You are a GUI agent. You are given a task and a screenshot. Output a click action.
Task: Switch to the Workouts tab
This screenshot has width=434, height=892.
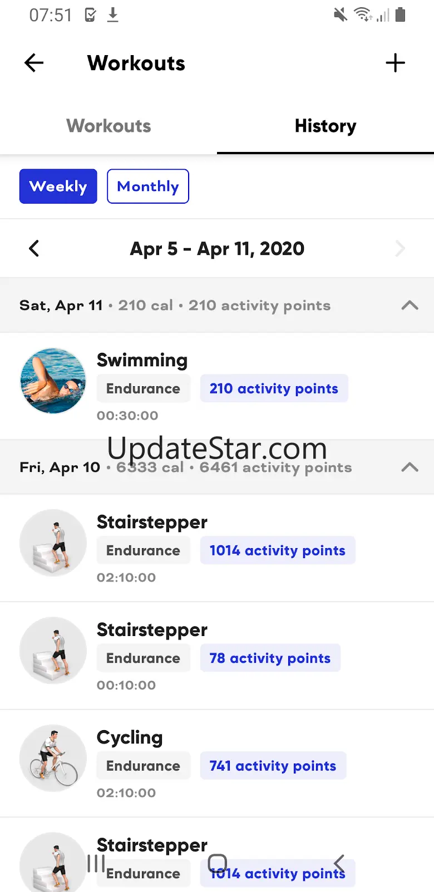[108, 126]
